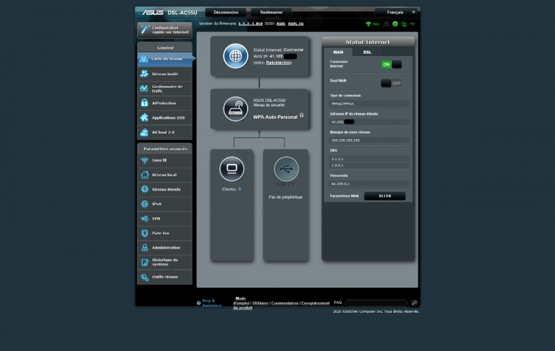Open AiProtection from the sidebar
The image size is (555, 351).
[x=164, y=103]
